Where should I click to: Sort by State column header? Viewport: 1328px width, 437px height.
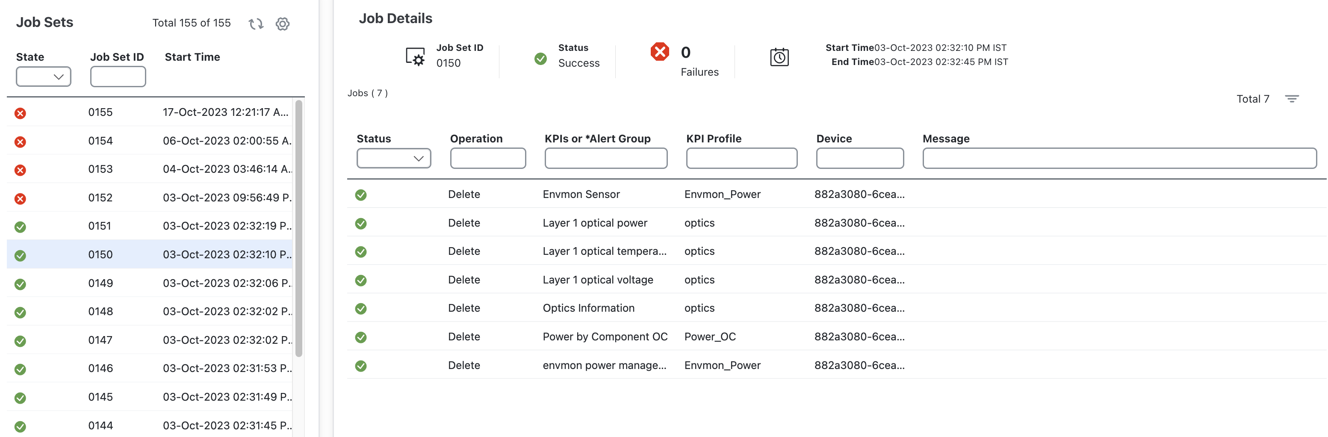(30, 57)
